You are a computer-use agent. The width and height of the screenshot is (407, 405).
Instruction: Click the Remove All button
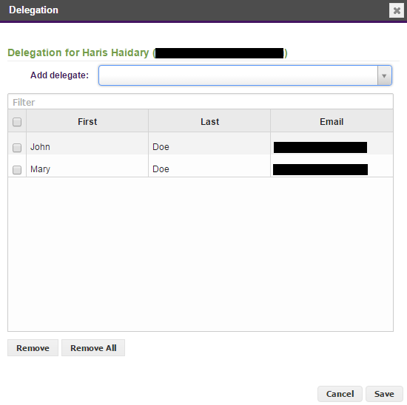93,347
